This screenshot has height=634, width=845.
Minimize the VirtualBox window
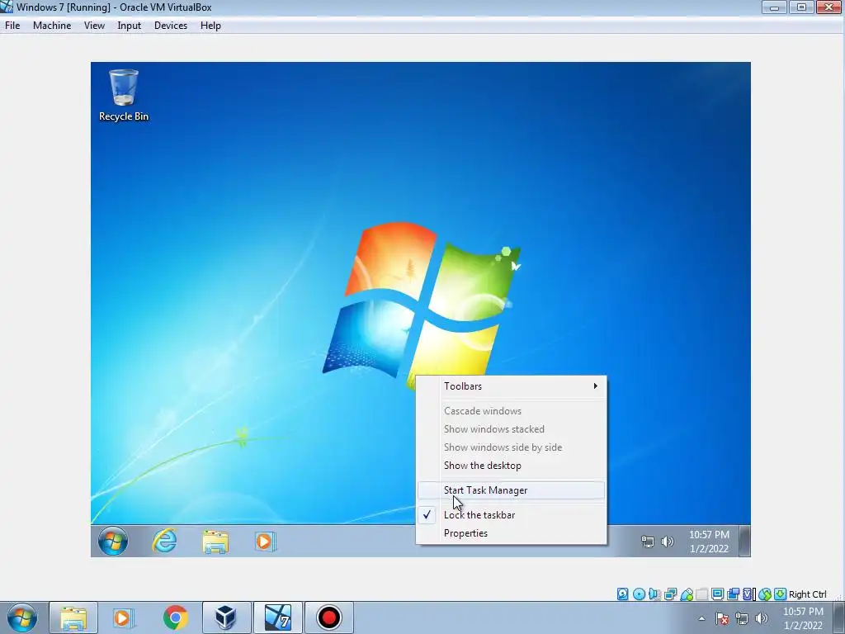(774, 7)
